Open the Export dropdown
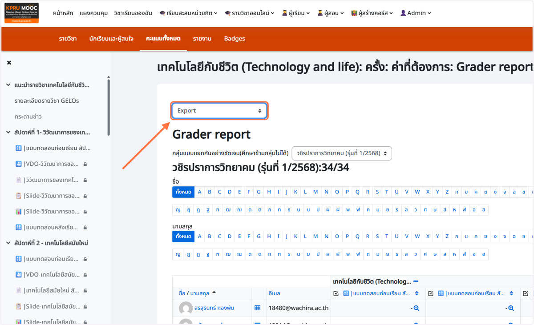The width and height of the screenshot is (534, 325). (219, 111)
